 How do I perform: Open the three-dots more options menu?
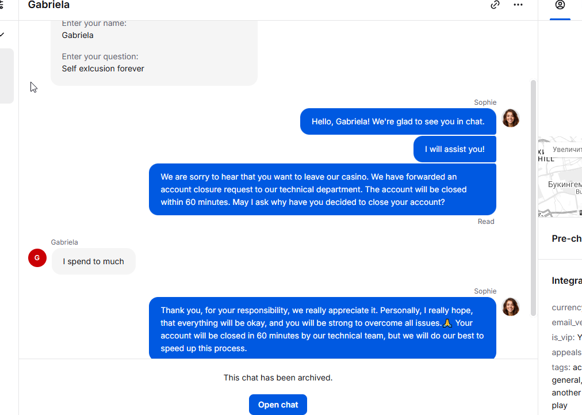tap(518, 5)
